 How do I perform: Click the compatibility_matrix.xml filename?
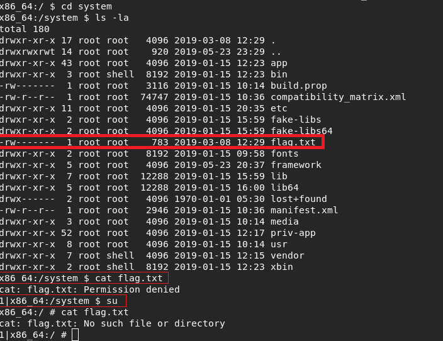[x=338, y=97]
